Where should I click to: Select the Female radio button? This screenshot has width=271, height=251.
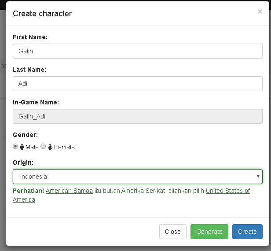pyautogui.click(x=43, y=147)
